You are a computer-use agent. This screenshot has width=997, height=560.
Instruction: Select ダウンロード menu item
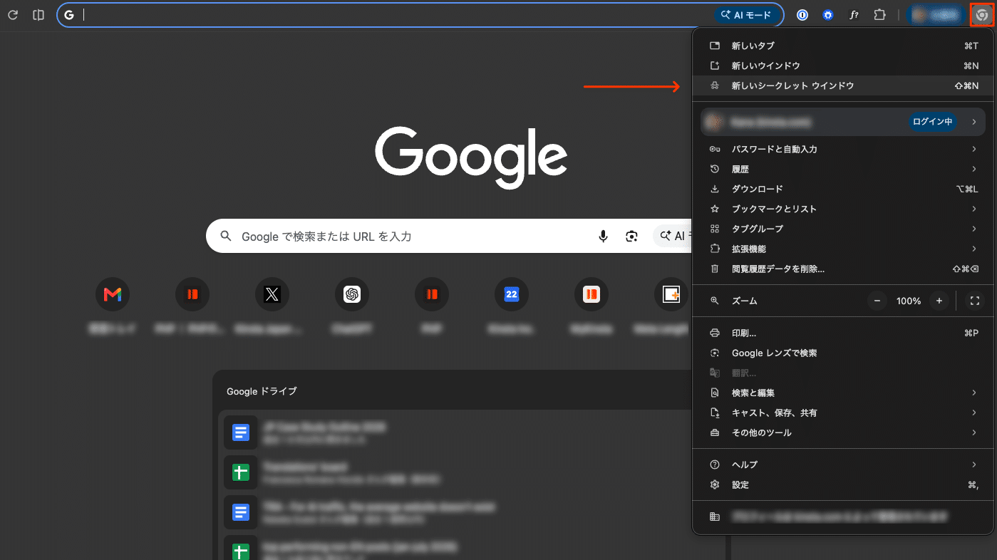tap(843, 189)
